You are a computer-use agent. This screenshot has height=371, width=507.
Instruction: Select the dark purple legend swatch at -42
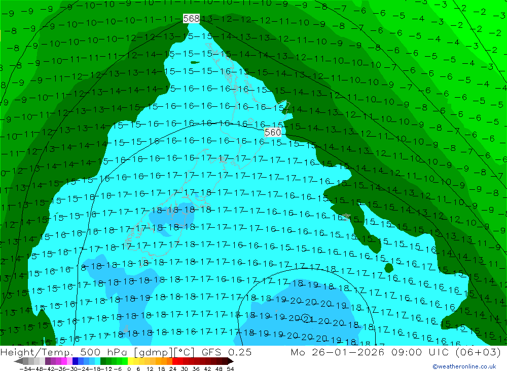point(48,361)
